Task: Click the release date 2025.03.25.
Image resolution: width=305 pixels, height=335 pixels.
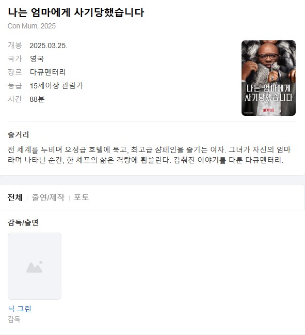Action: [49, 45]
